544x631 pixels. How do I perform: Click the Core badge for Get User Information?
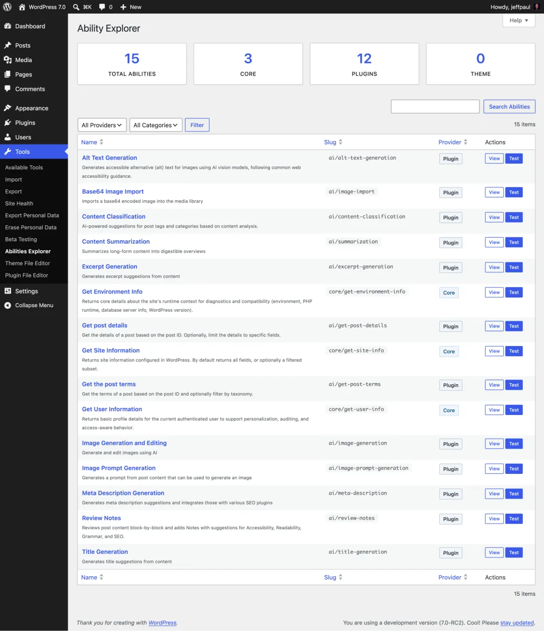[449, 410]
